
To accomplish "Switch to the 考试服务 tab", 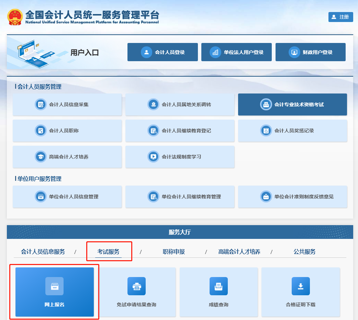I will pyautogui.click(x=109, y=251).
